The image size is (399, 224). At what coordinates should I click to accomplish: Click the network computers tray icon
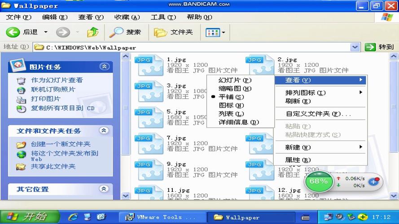328,217
